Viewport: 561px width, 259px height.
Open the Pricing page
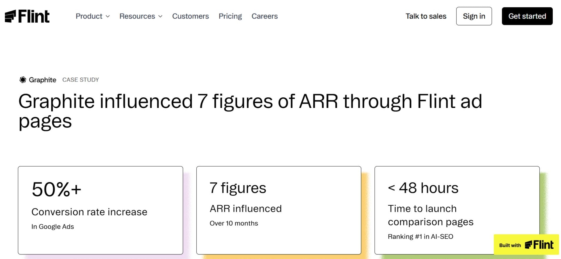click(230, 16)
